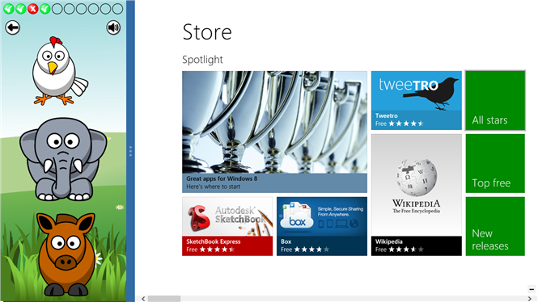The image size is (538, 302).
Task: Pick the gray elephant animal
Action: coord(63,159)
